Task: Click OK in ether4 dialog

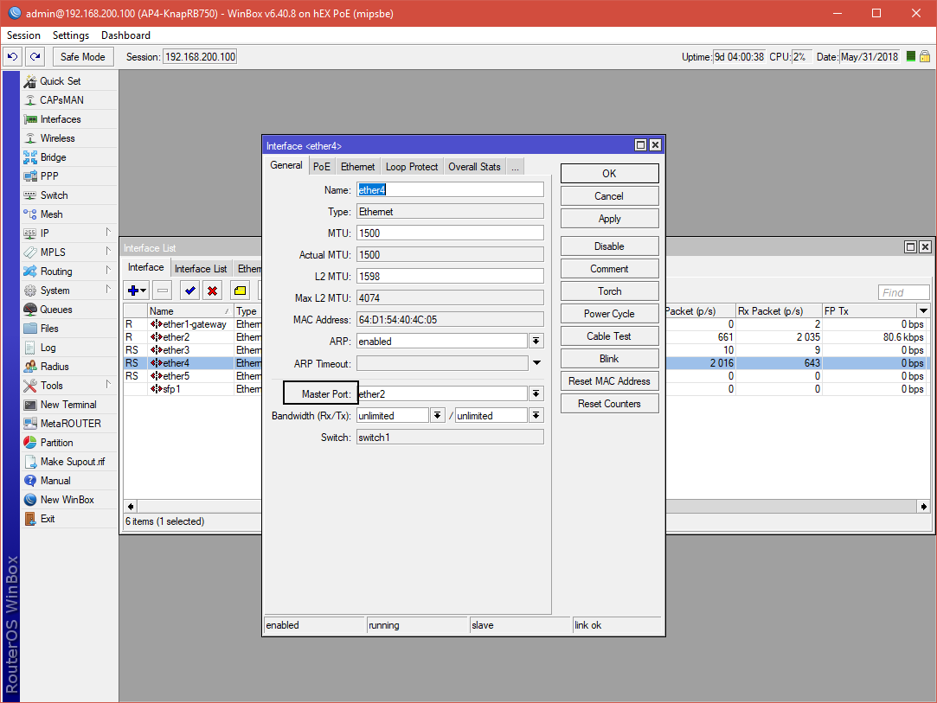Action: pyautogui.click(x=610, y=173)
